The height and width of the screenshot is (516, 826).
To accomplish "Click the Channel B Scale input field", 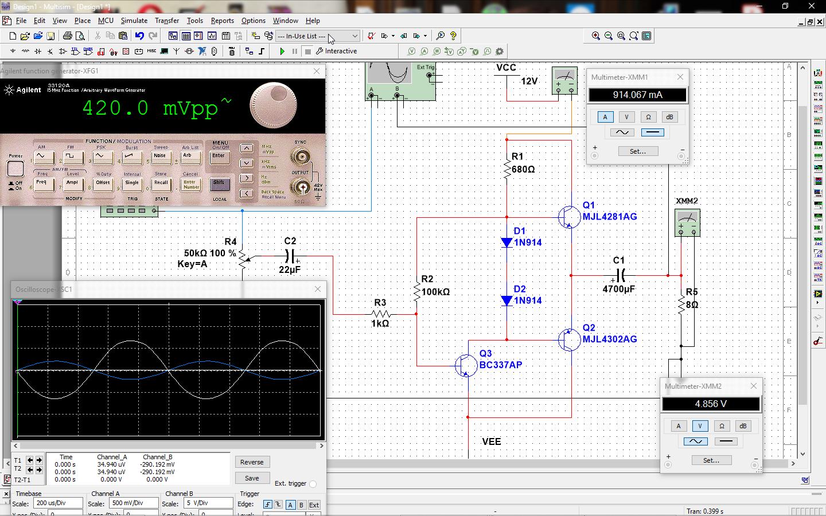I will (x=208, y=503).
